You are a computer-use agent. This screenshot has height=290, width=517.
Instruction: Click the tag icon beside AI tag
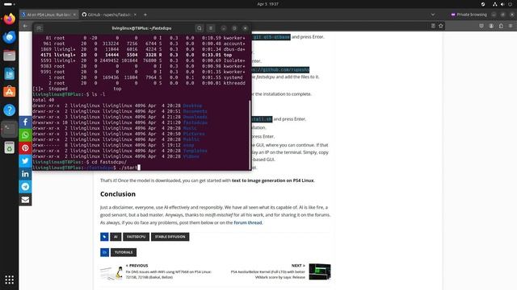pyautogui.click(x=104, y=237)
